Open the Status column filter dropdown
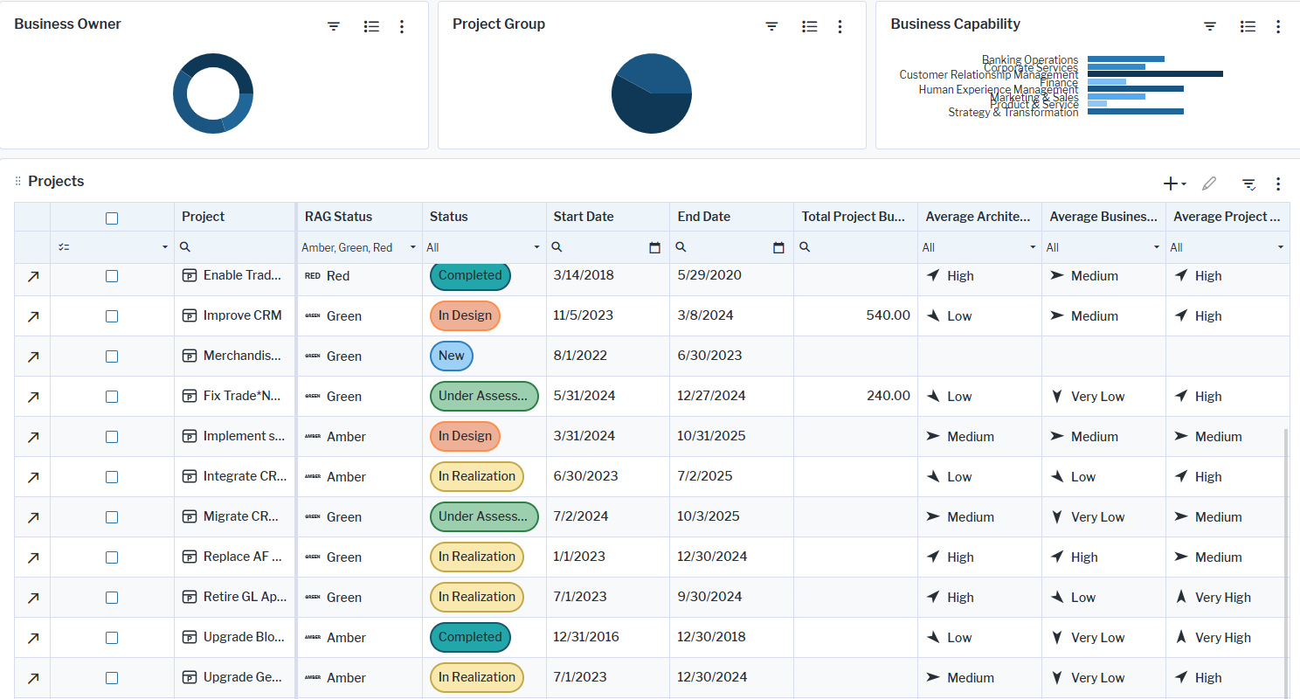Image resolution: width=1300 pixels, height=699 pixels. tap(537, 248)
